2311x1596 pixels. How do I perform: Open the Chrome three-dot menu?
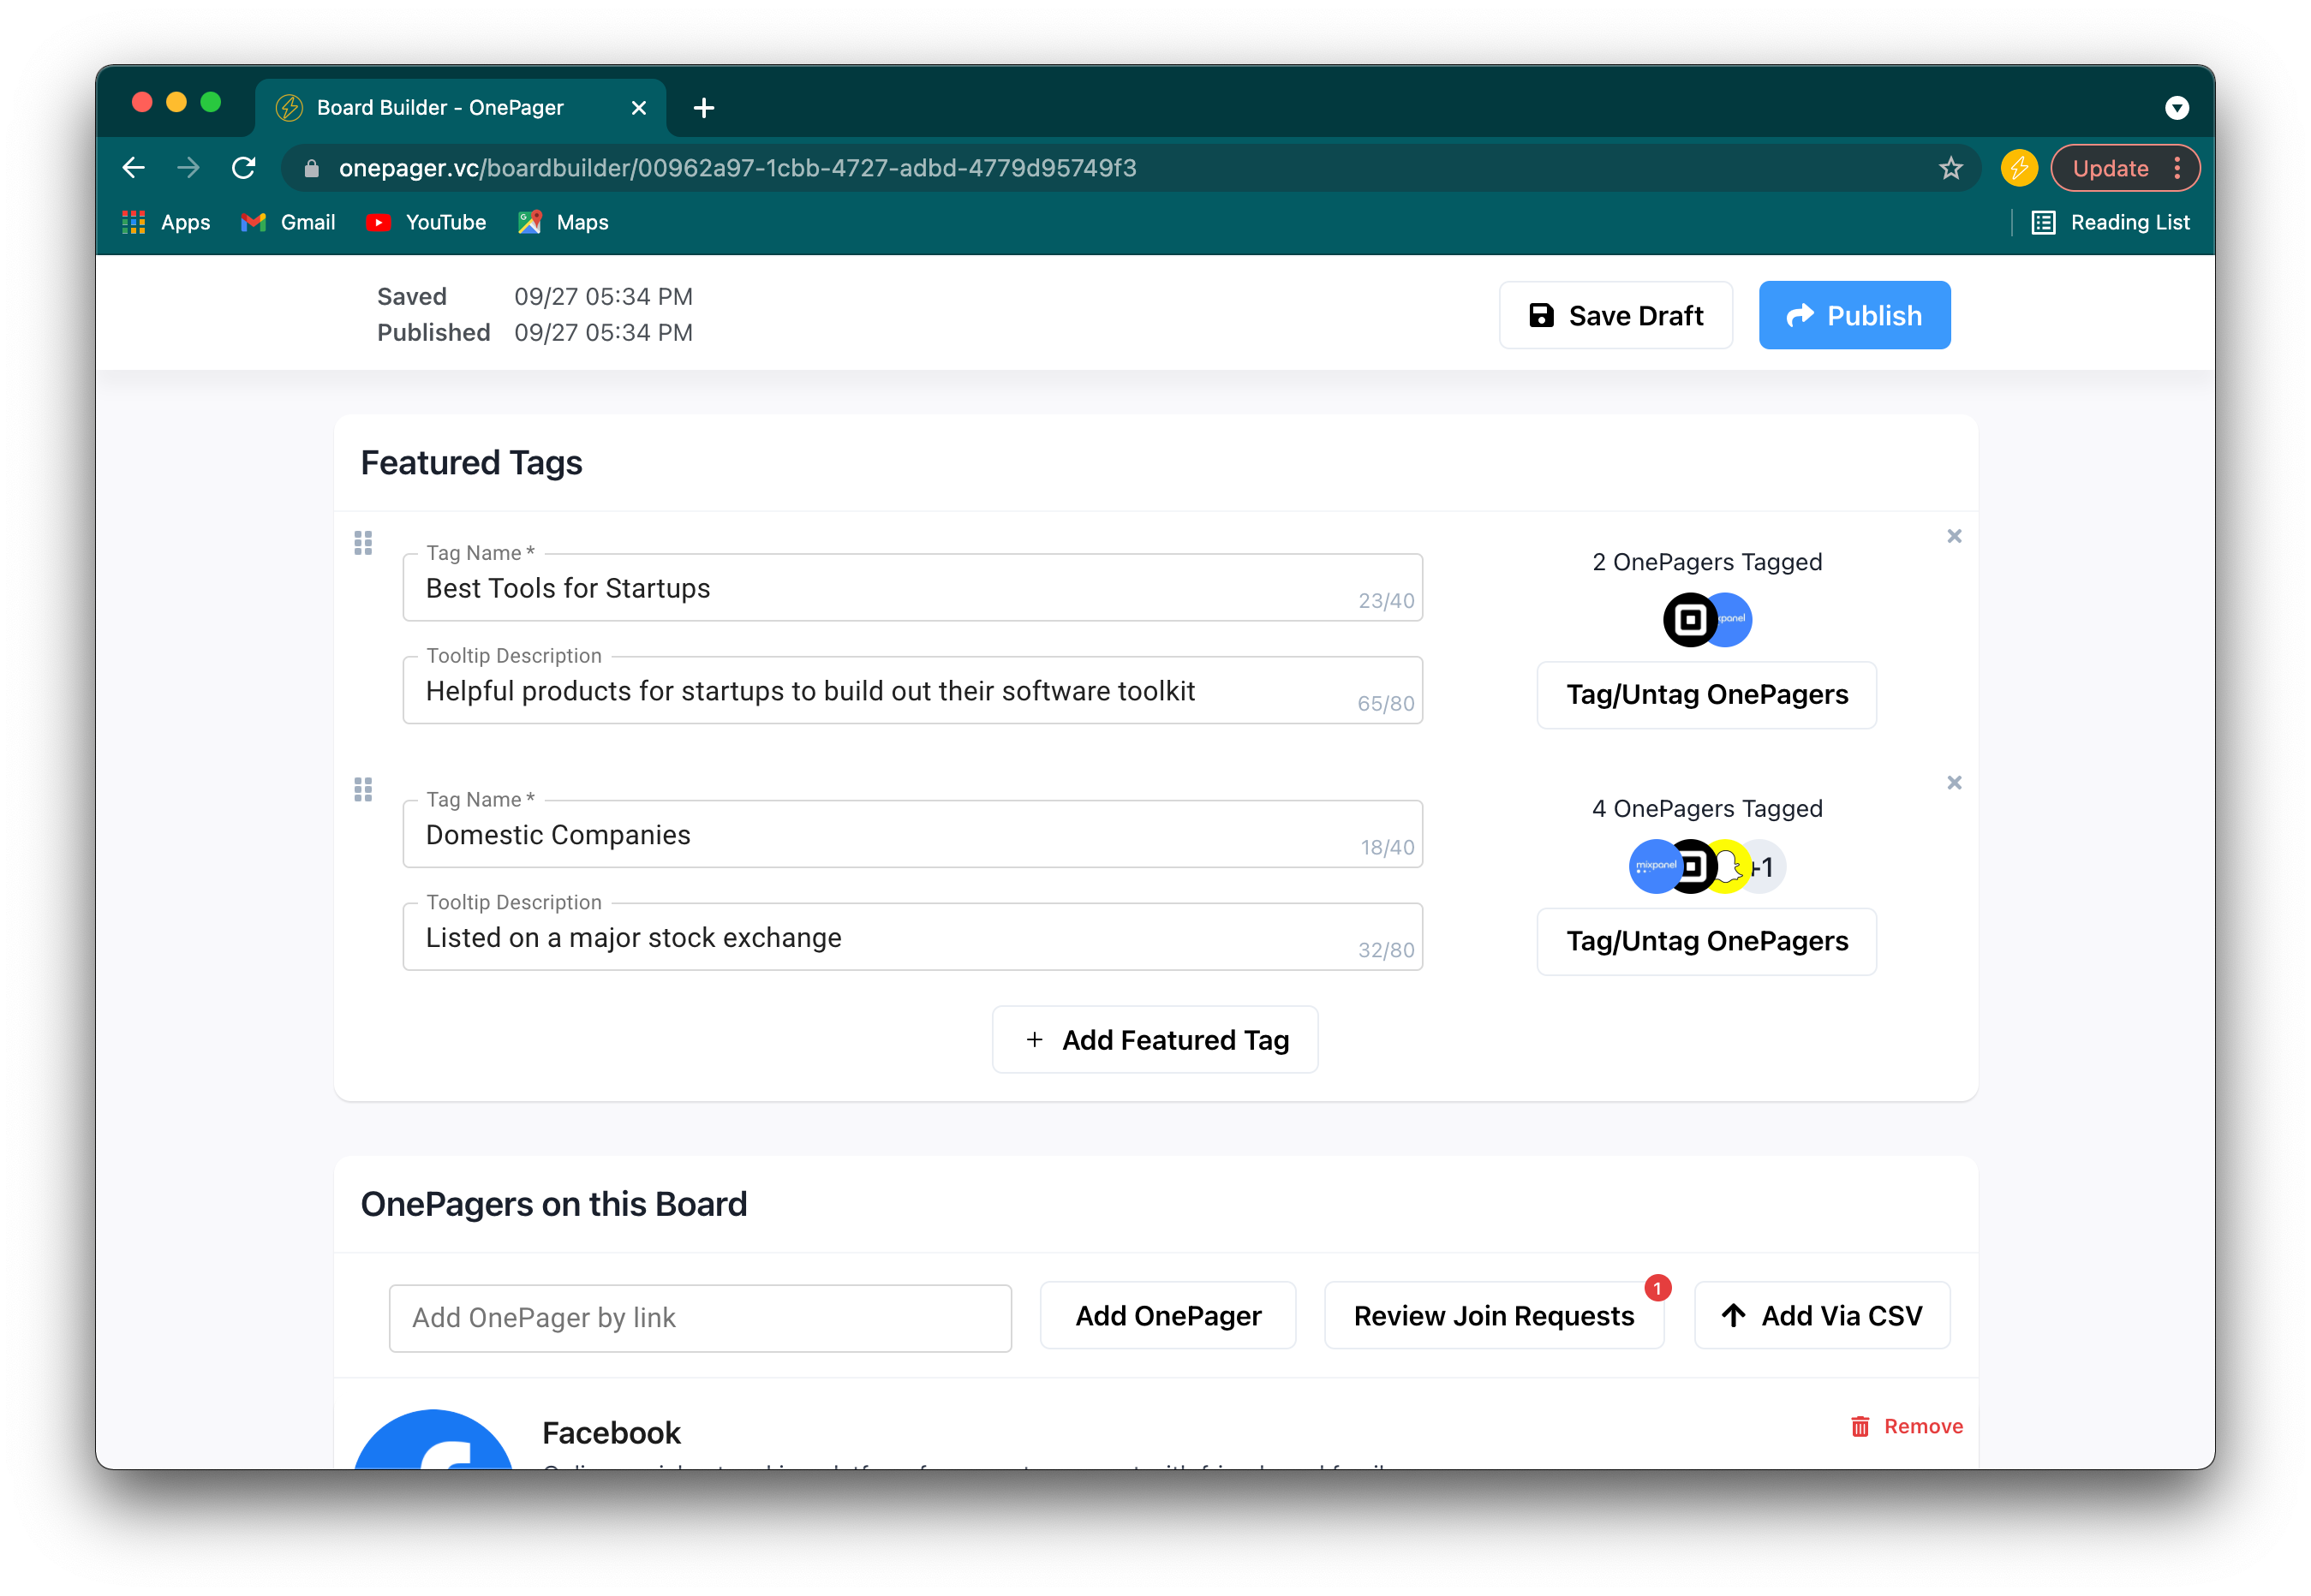pos(2177,168)
